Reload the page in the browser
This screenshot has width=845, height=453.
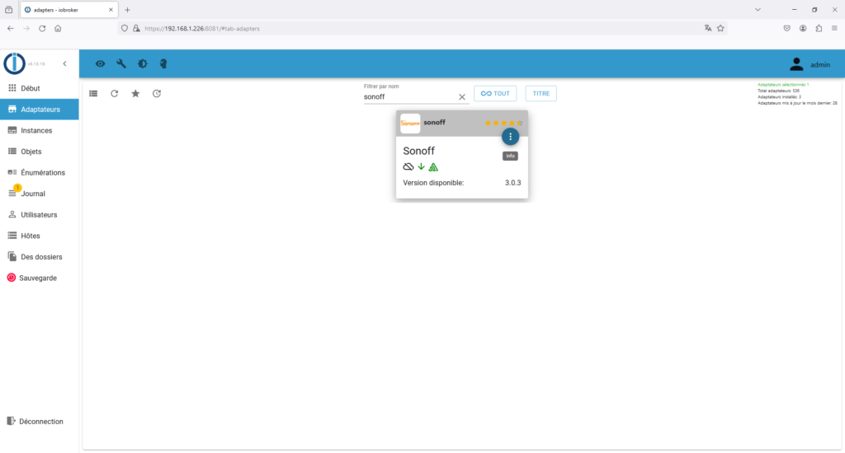42,29
